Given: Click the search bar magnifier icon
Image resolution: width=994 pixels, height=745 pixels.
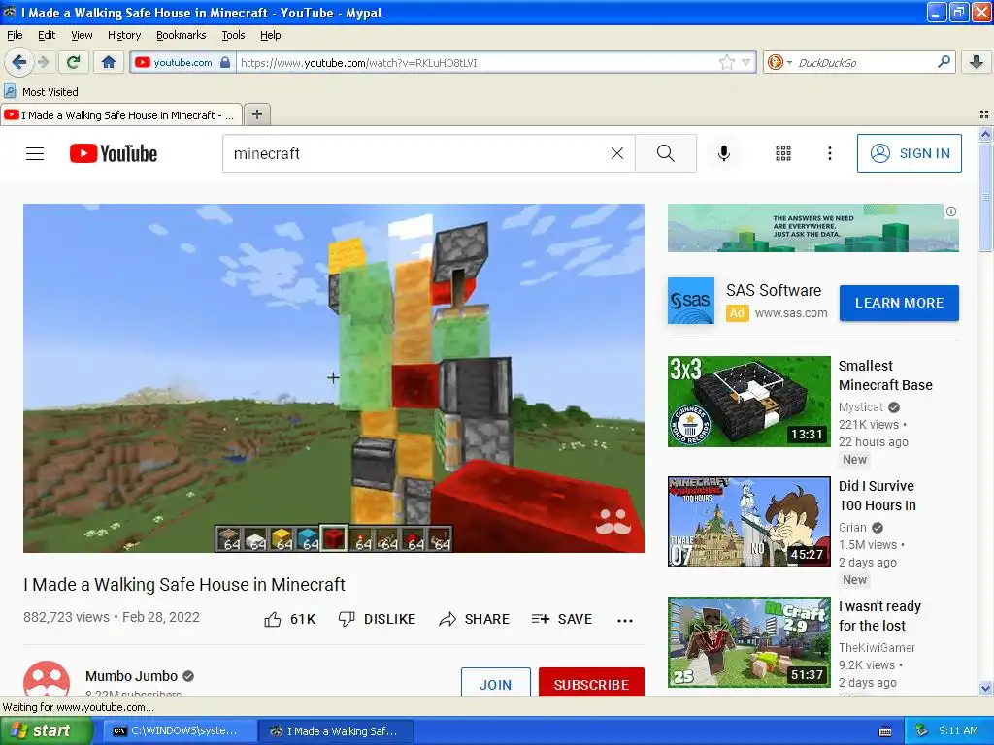Looking at the screenshot, I should click(944, 61).
